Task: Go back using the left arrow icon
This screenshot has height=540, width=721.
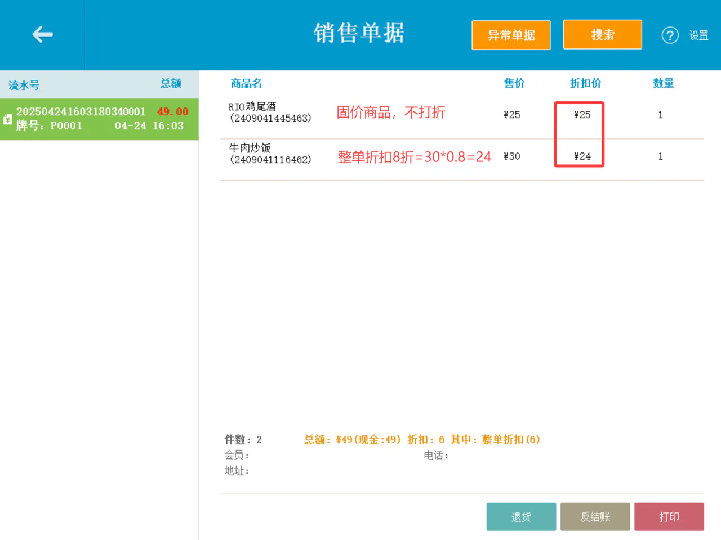Action: click(42, 35)
